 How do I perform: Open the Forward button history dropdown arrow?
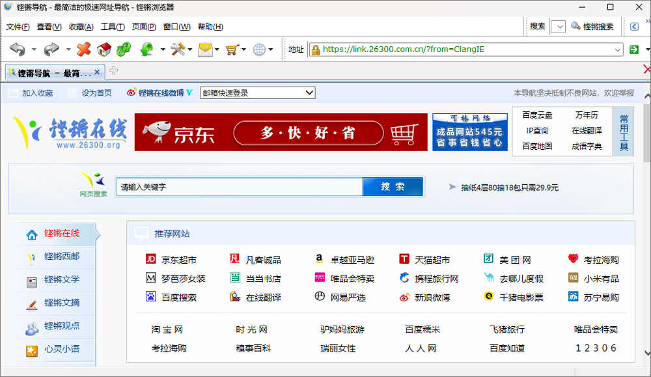point(68,49)
